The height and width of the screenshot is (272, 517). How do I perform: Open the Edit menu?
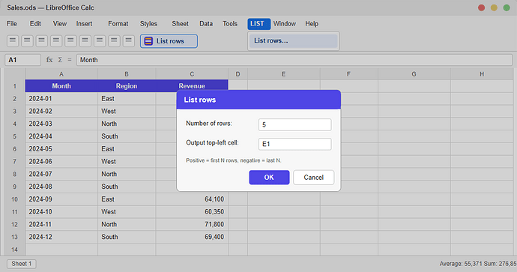point(35,24)
